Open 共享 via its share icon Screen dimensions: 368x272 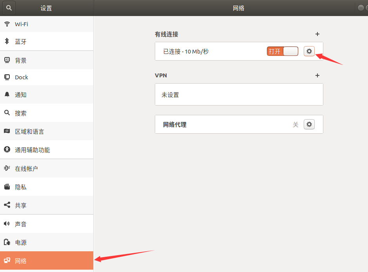(7, 205)
